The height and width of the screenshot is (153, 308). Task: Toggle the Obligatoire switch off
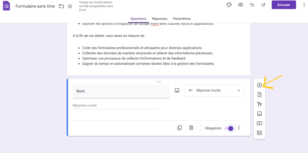click(229, 128)
